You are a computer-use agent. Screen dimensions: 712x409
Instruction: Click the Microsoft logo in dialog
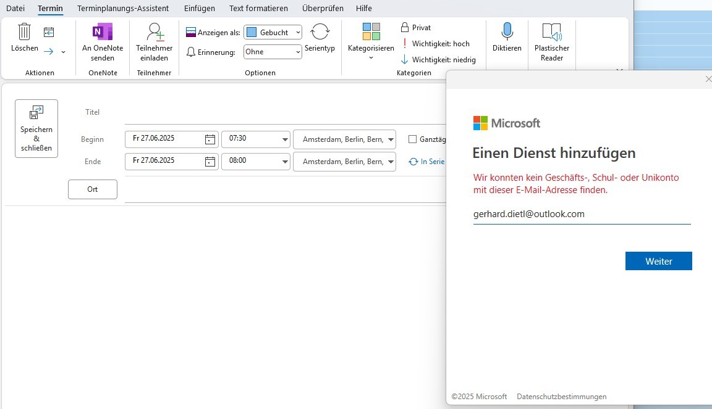pos(506,123)
